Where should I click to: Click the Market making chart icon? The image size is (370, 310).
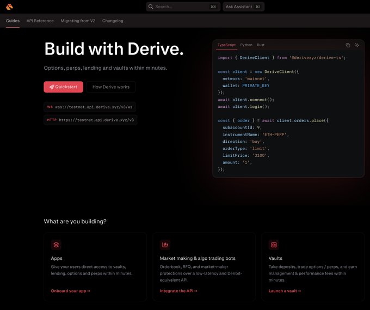165,245
